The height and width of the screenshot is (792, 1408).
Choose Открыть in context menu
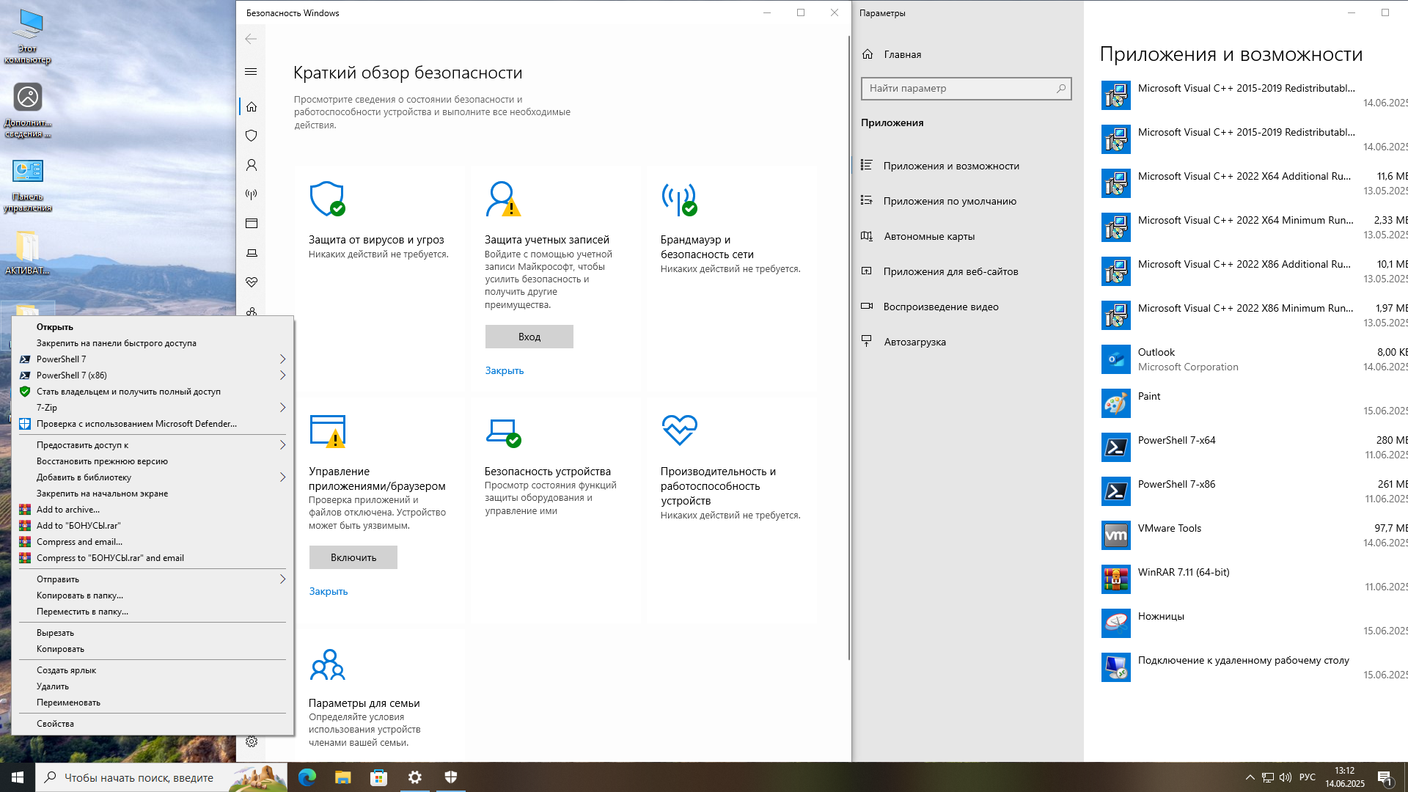153,327
